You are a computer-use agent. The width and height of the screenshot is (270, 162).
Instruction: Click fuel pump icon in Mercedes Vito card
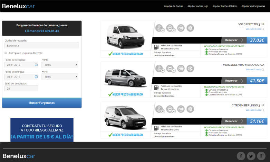pos(156,88)
